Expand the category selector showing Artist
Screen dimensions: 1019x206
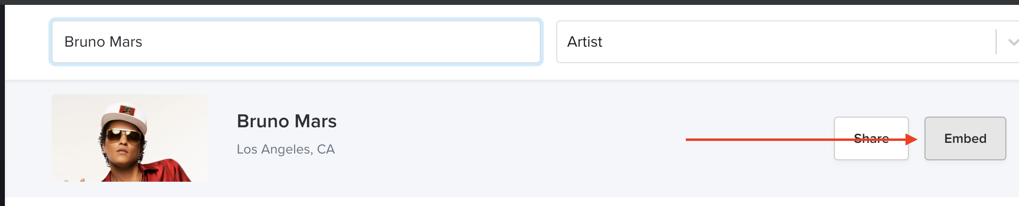(x=779, y=42)
